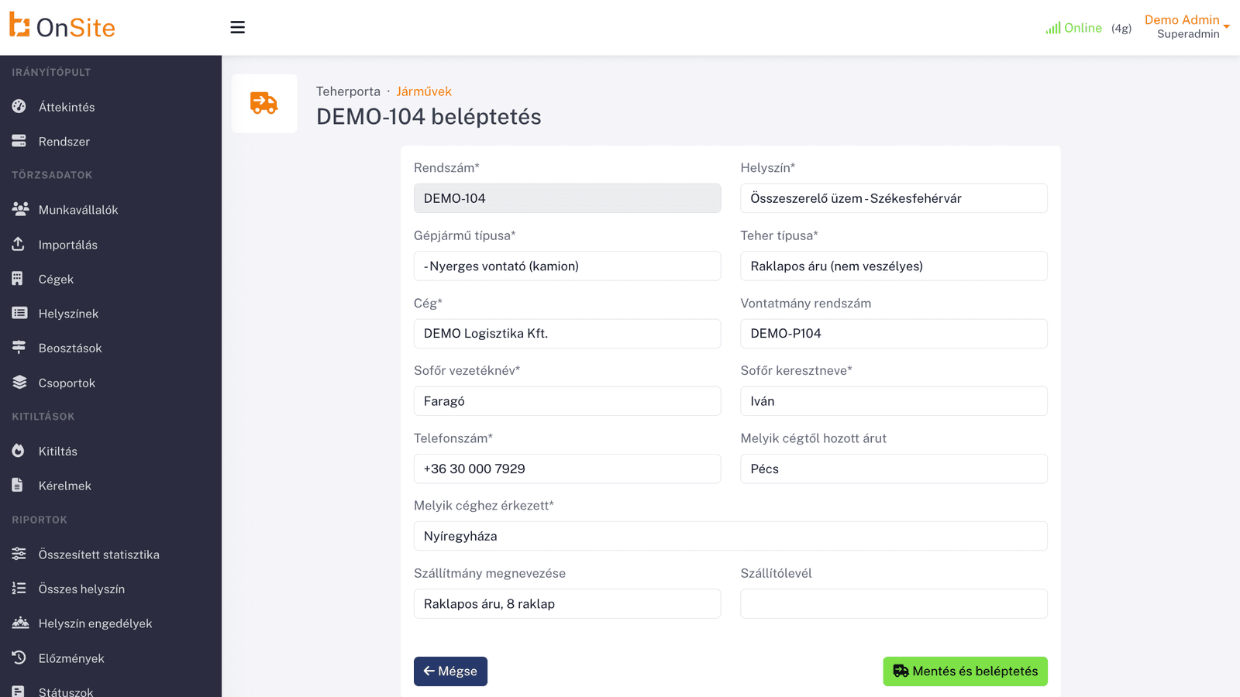The height and width of the screenshot is (697, 1240).
Task: Click the empty Szállítólevél input field
Action: [x=894, y=603]
